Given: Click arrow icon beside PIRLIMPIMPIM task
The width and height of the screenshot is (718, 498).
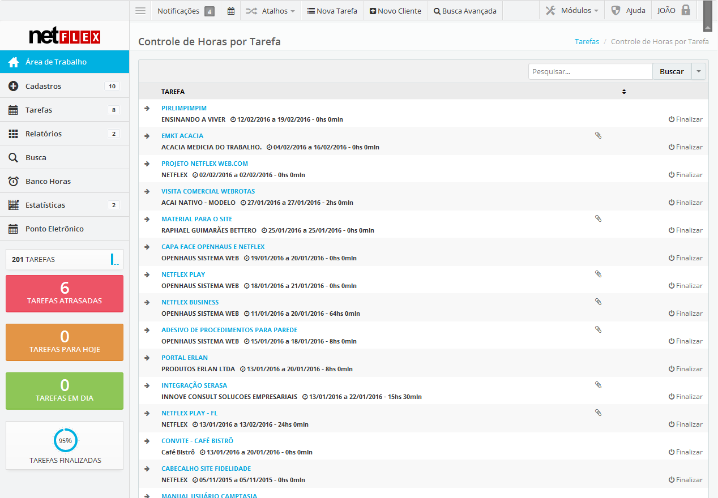Looking at the screenshot, I should click(147, 108).
